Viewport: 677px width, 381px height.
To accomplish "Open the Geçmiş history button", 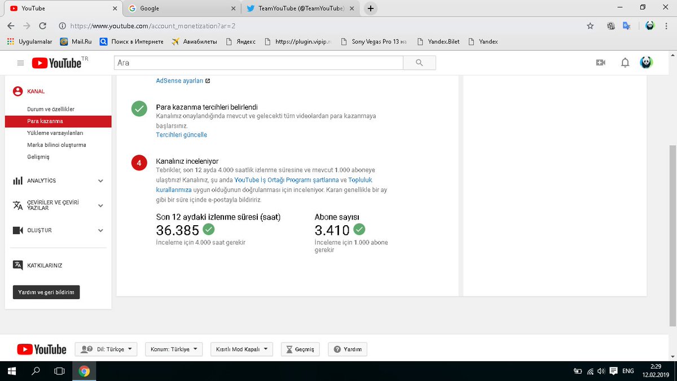I will (301, 349).
